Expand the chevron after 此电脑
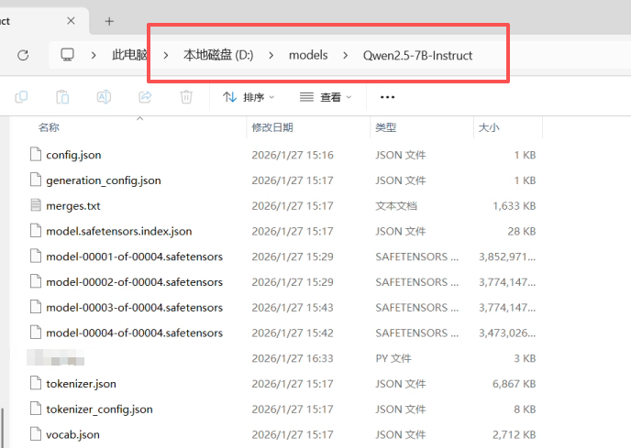Screen dimensions: 631x448 [x=166, y=55]
